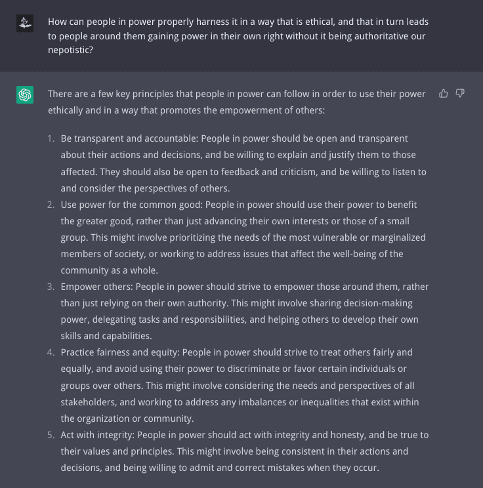Click list number 1 marker
Screen dimensions: 483x488
point(51,138)
